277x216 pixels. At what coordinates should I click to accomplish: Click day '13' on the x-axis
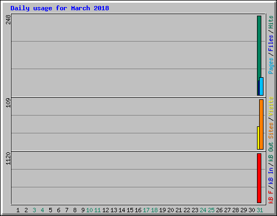[114, 210]
